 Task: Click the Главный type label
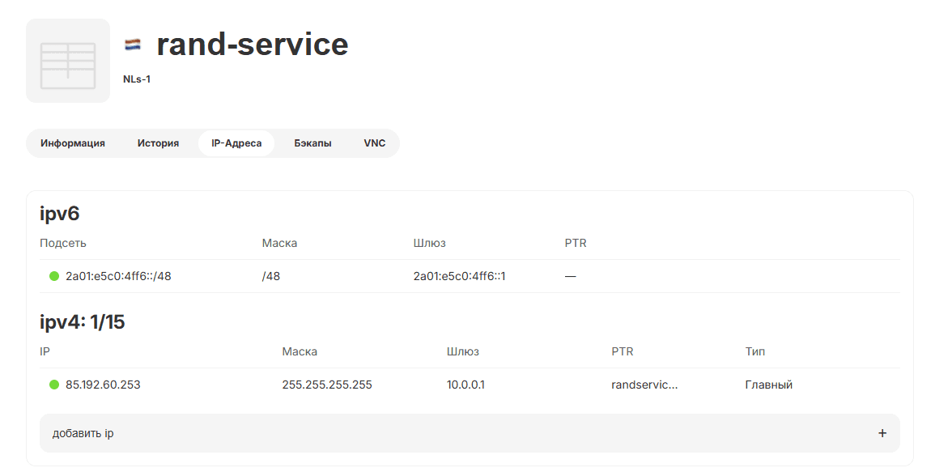click(x=768, y=385)
